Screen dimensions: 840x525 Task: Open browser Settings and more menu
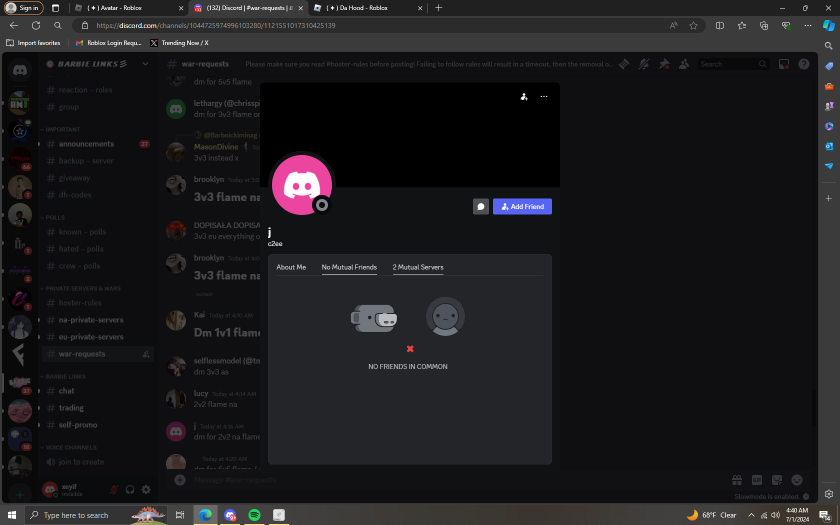coord(808,25)
